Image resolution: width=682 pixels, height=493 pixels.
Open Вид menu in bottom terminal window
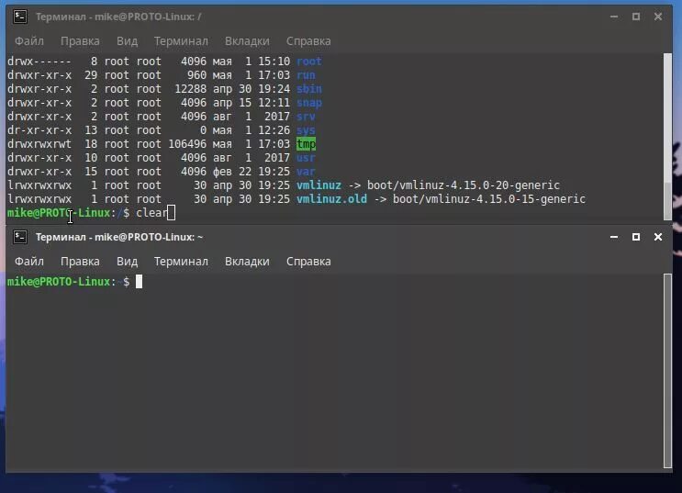pyautogui.click(x=127, y=261)
